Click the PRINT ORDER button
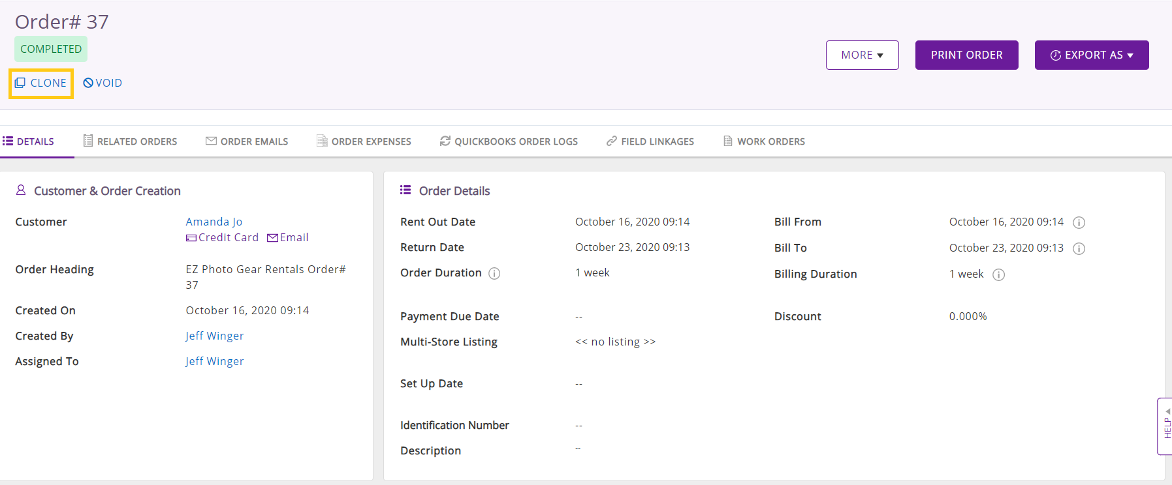 [x=966, y=55]
